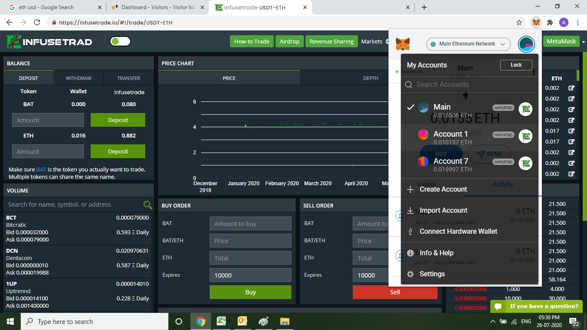Select the Main account entry
The height and width of the screenshot is (330, 587).
click(470, 111)
